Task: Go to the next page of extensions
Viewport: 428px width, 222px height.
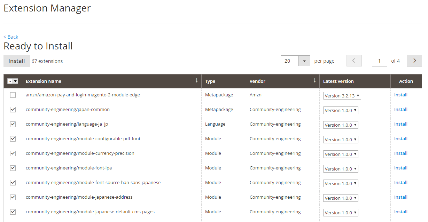Action: point(414,61)
